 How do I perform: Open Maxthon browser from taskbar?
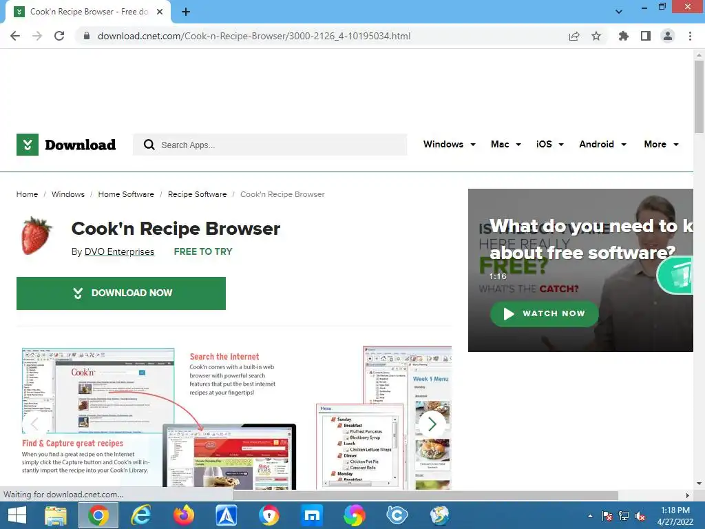312,515
